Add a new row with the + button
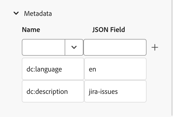Viewport: 173px width, 117px height. tap(155, 47)
